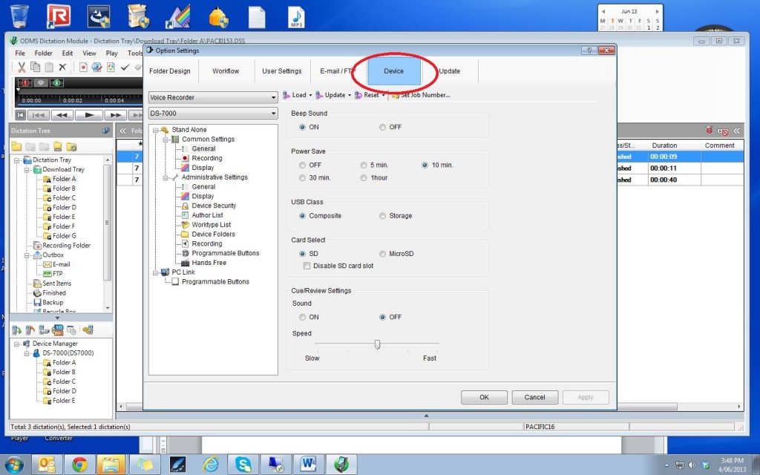Image resolution: width=760 pixels, height=475 pixels.
Task: Open the Recycle Bin on the desktop
Action: pos(19,16)
